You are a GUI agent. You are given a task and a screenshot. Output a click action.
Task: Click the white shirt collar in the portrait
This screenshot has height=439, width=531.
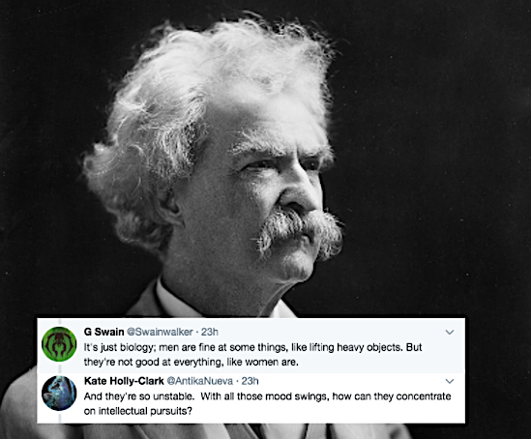(174, 300)
